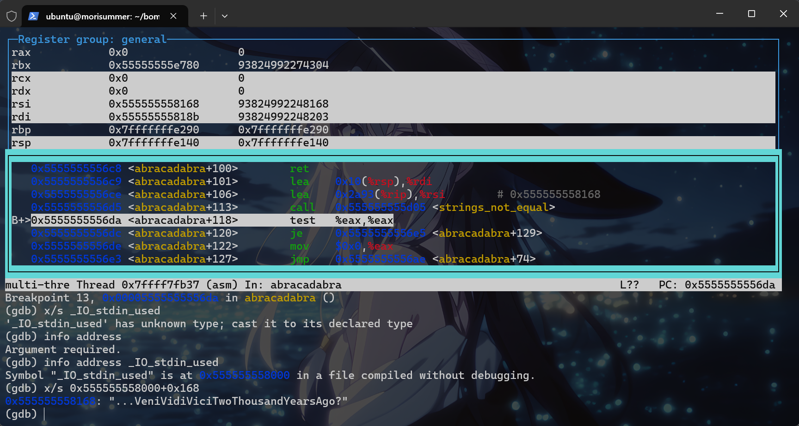
Task: Open the new tab profile dropdown
Action: (225, 16)
